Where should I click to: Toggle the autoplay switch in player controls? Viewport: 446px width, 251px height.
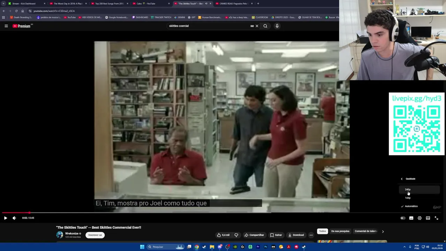tap(403, 218)
